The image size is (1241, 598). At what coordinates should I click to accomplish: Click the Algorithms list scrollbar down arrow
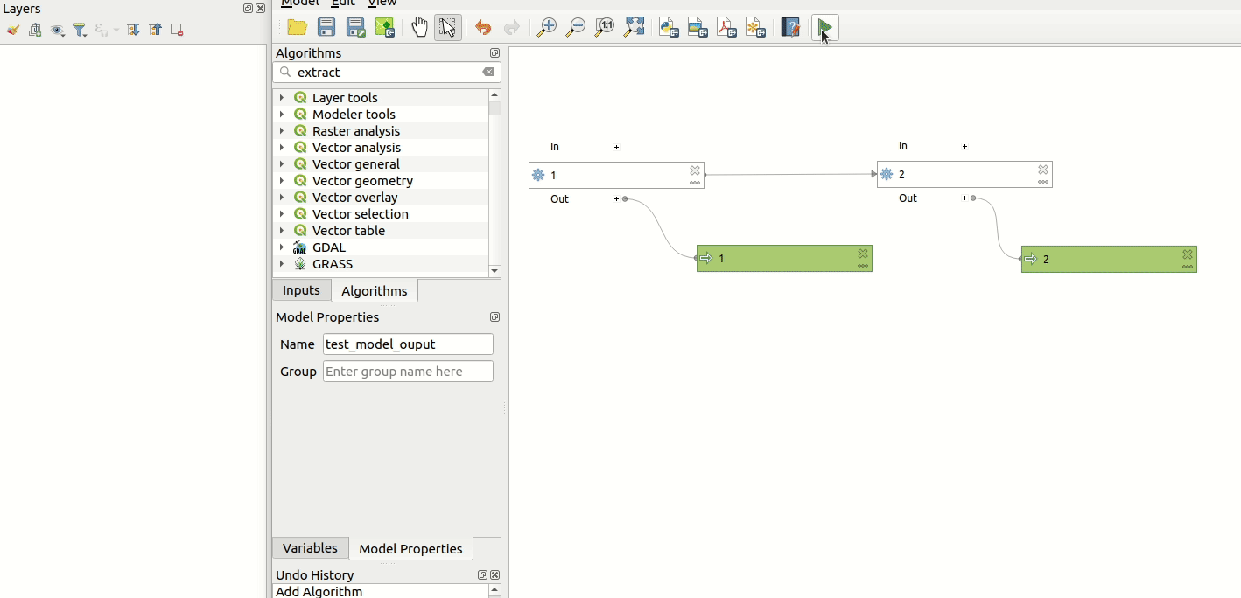click(x=494, y=271)
